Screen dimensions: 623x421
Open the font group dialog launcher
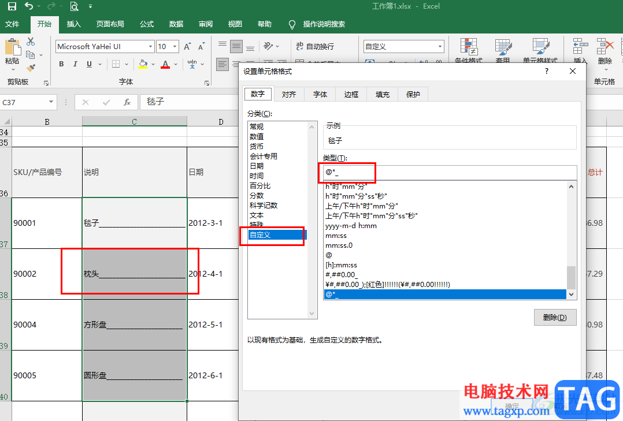(207, 83)
